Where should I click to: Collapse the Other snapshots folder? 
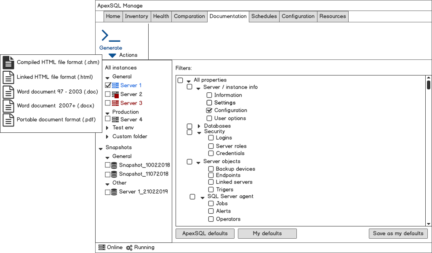click(x=107, y=184)
